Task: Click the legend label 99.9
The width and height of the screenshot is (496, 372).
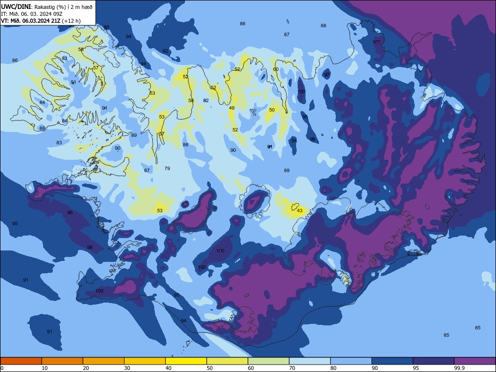Action: click(x=459, y=368)
